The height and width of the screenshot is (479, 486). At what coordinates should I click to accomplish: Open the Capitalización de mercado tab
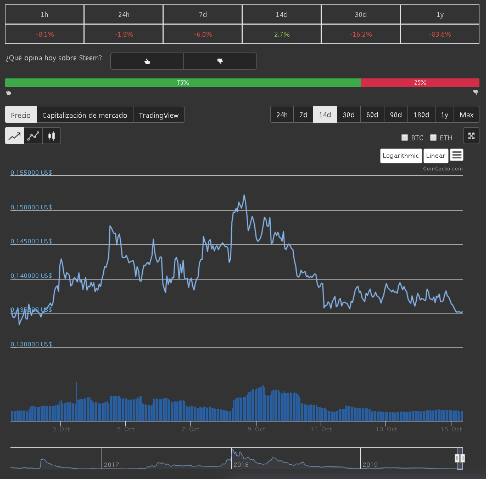coord(85,115)
